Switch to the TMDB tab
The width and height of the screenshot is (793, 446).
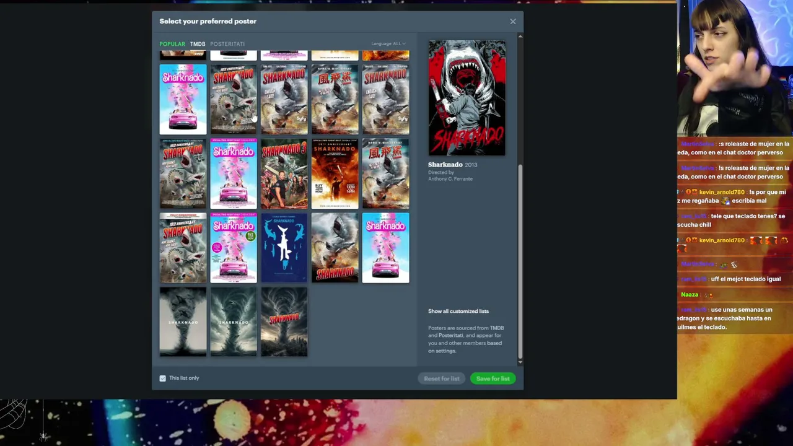tap(198, 44)
